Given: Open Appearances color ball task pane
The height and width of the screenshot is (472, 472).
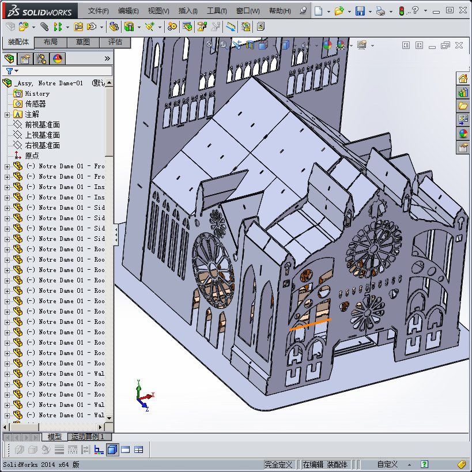Looking at the screenshot, I should coord(463,133).
